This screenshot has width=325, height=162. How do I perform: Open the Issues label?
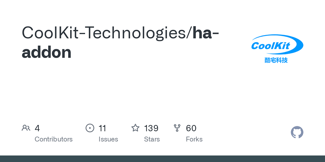click(108, 139)
